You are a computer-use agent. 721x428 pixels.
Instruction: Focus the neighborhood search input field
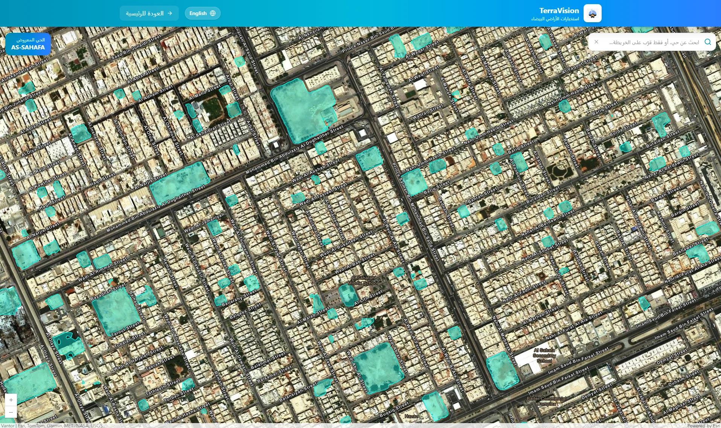tap(651, 42)
